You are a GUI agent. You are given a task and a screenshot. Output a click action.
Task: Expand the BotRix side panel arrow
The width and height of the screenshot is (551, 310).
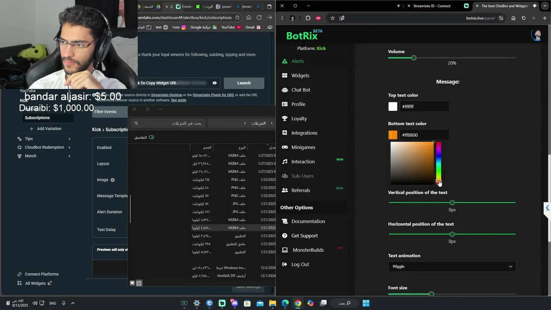pyautogui.click(x=547, y=208)
